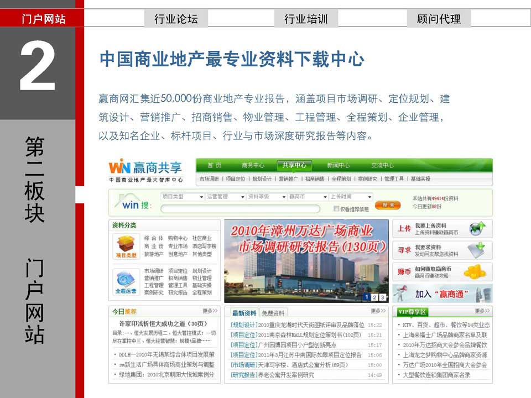Select the 行业培训 slide tab
This screenshot has height=398, width=531.
click(x=306, y=19)
